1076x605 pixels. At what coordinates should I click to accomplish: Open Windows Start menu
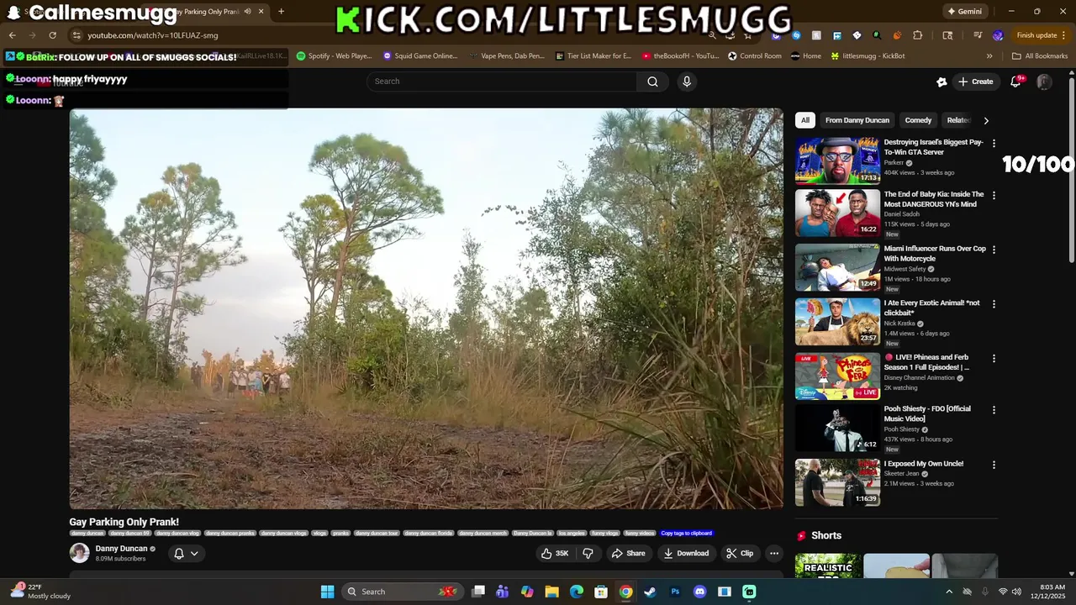point(328,592)
